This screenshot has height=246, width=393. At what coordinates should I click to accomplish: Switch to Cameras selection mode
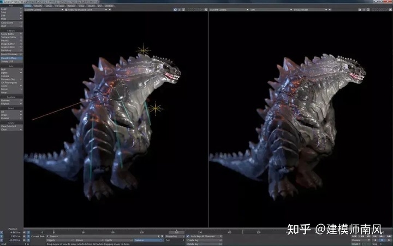coord(148,240)
